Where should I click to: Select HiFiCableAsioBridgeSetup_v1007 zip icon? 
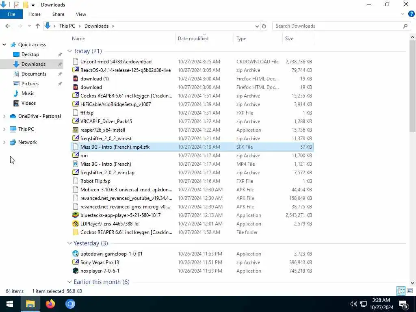pos(76,104)
